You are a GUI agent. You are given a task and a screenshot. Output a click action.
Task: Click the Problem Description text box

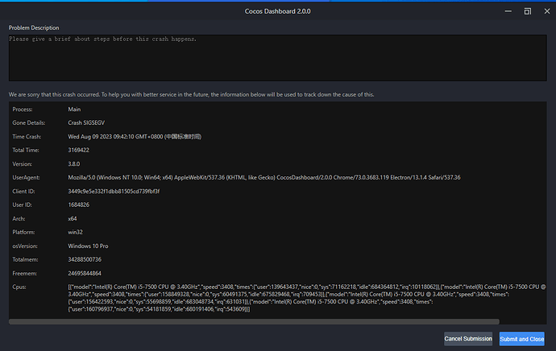[x=277, y=56]
